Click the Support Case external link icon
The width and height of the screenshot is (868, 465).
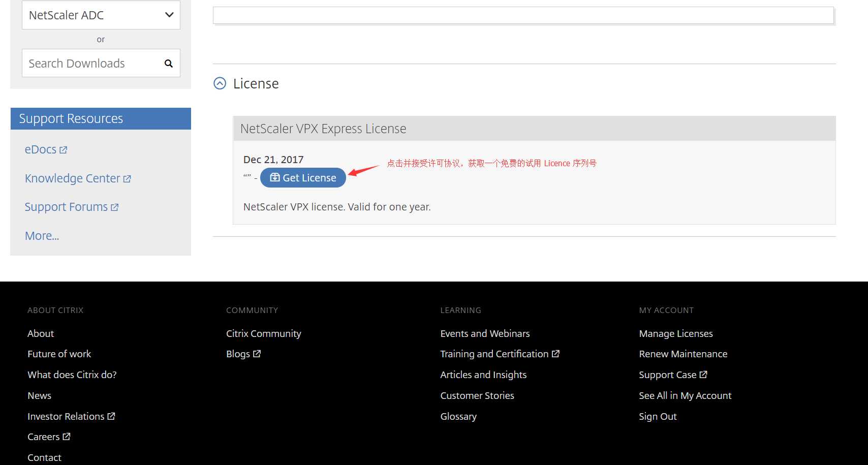[703, 374]
